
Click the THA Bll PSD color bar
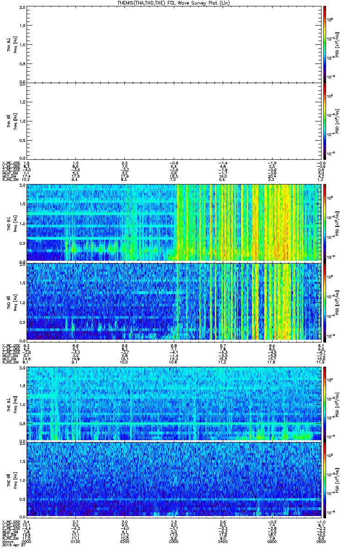(324, 121)
